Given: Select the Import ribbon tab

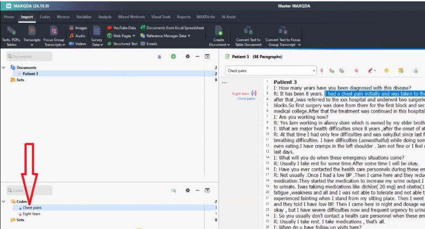Looking at the screenshot, I should (27, 17).
